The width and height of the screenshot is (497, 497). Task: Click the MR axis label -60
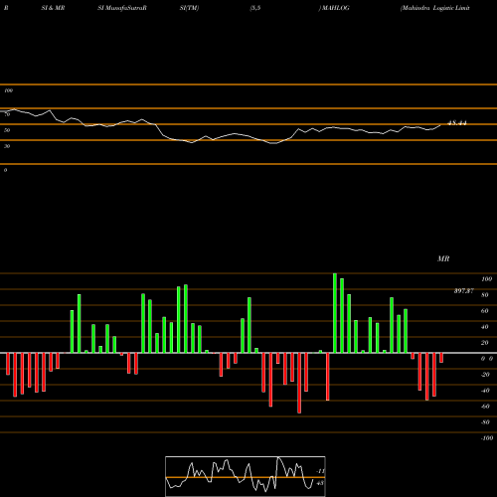pyautogui.click(x=485, y=407)
